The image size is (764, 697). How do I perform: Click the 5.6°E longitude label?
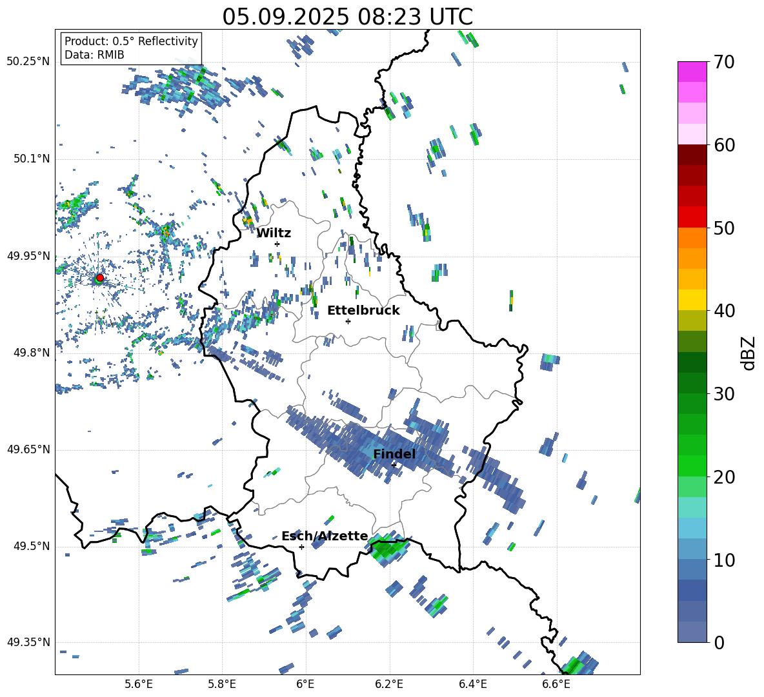click(x=139, y=684)
